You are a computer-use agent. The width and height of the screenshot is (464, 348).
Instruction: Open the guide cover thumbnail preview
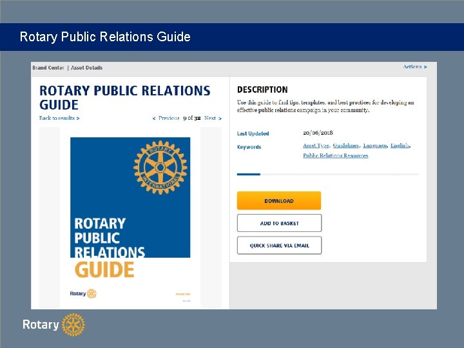[x=130, y=218]
